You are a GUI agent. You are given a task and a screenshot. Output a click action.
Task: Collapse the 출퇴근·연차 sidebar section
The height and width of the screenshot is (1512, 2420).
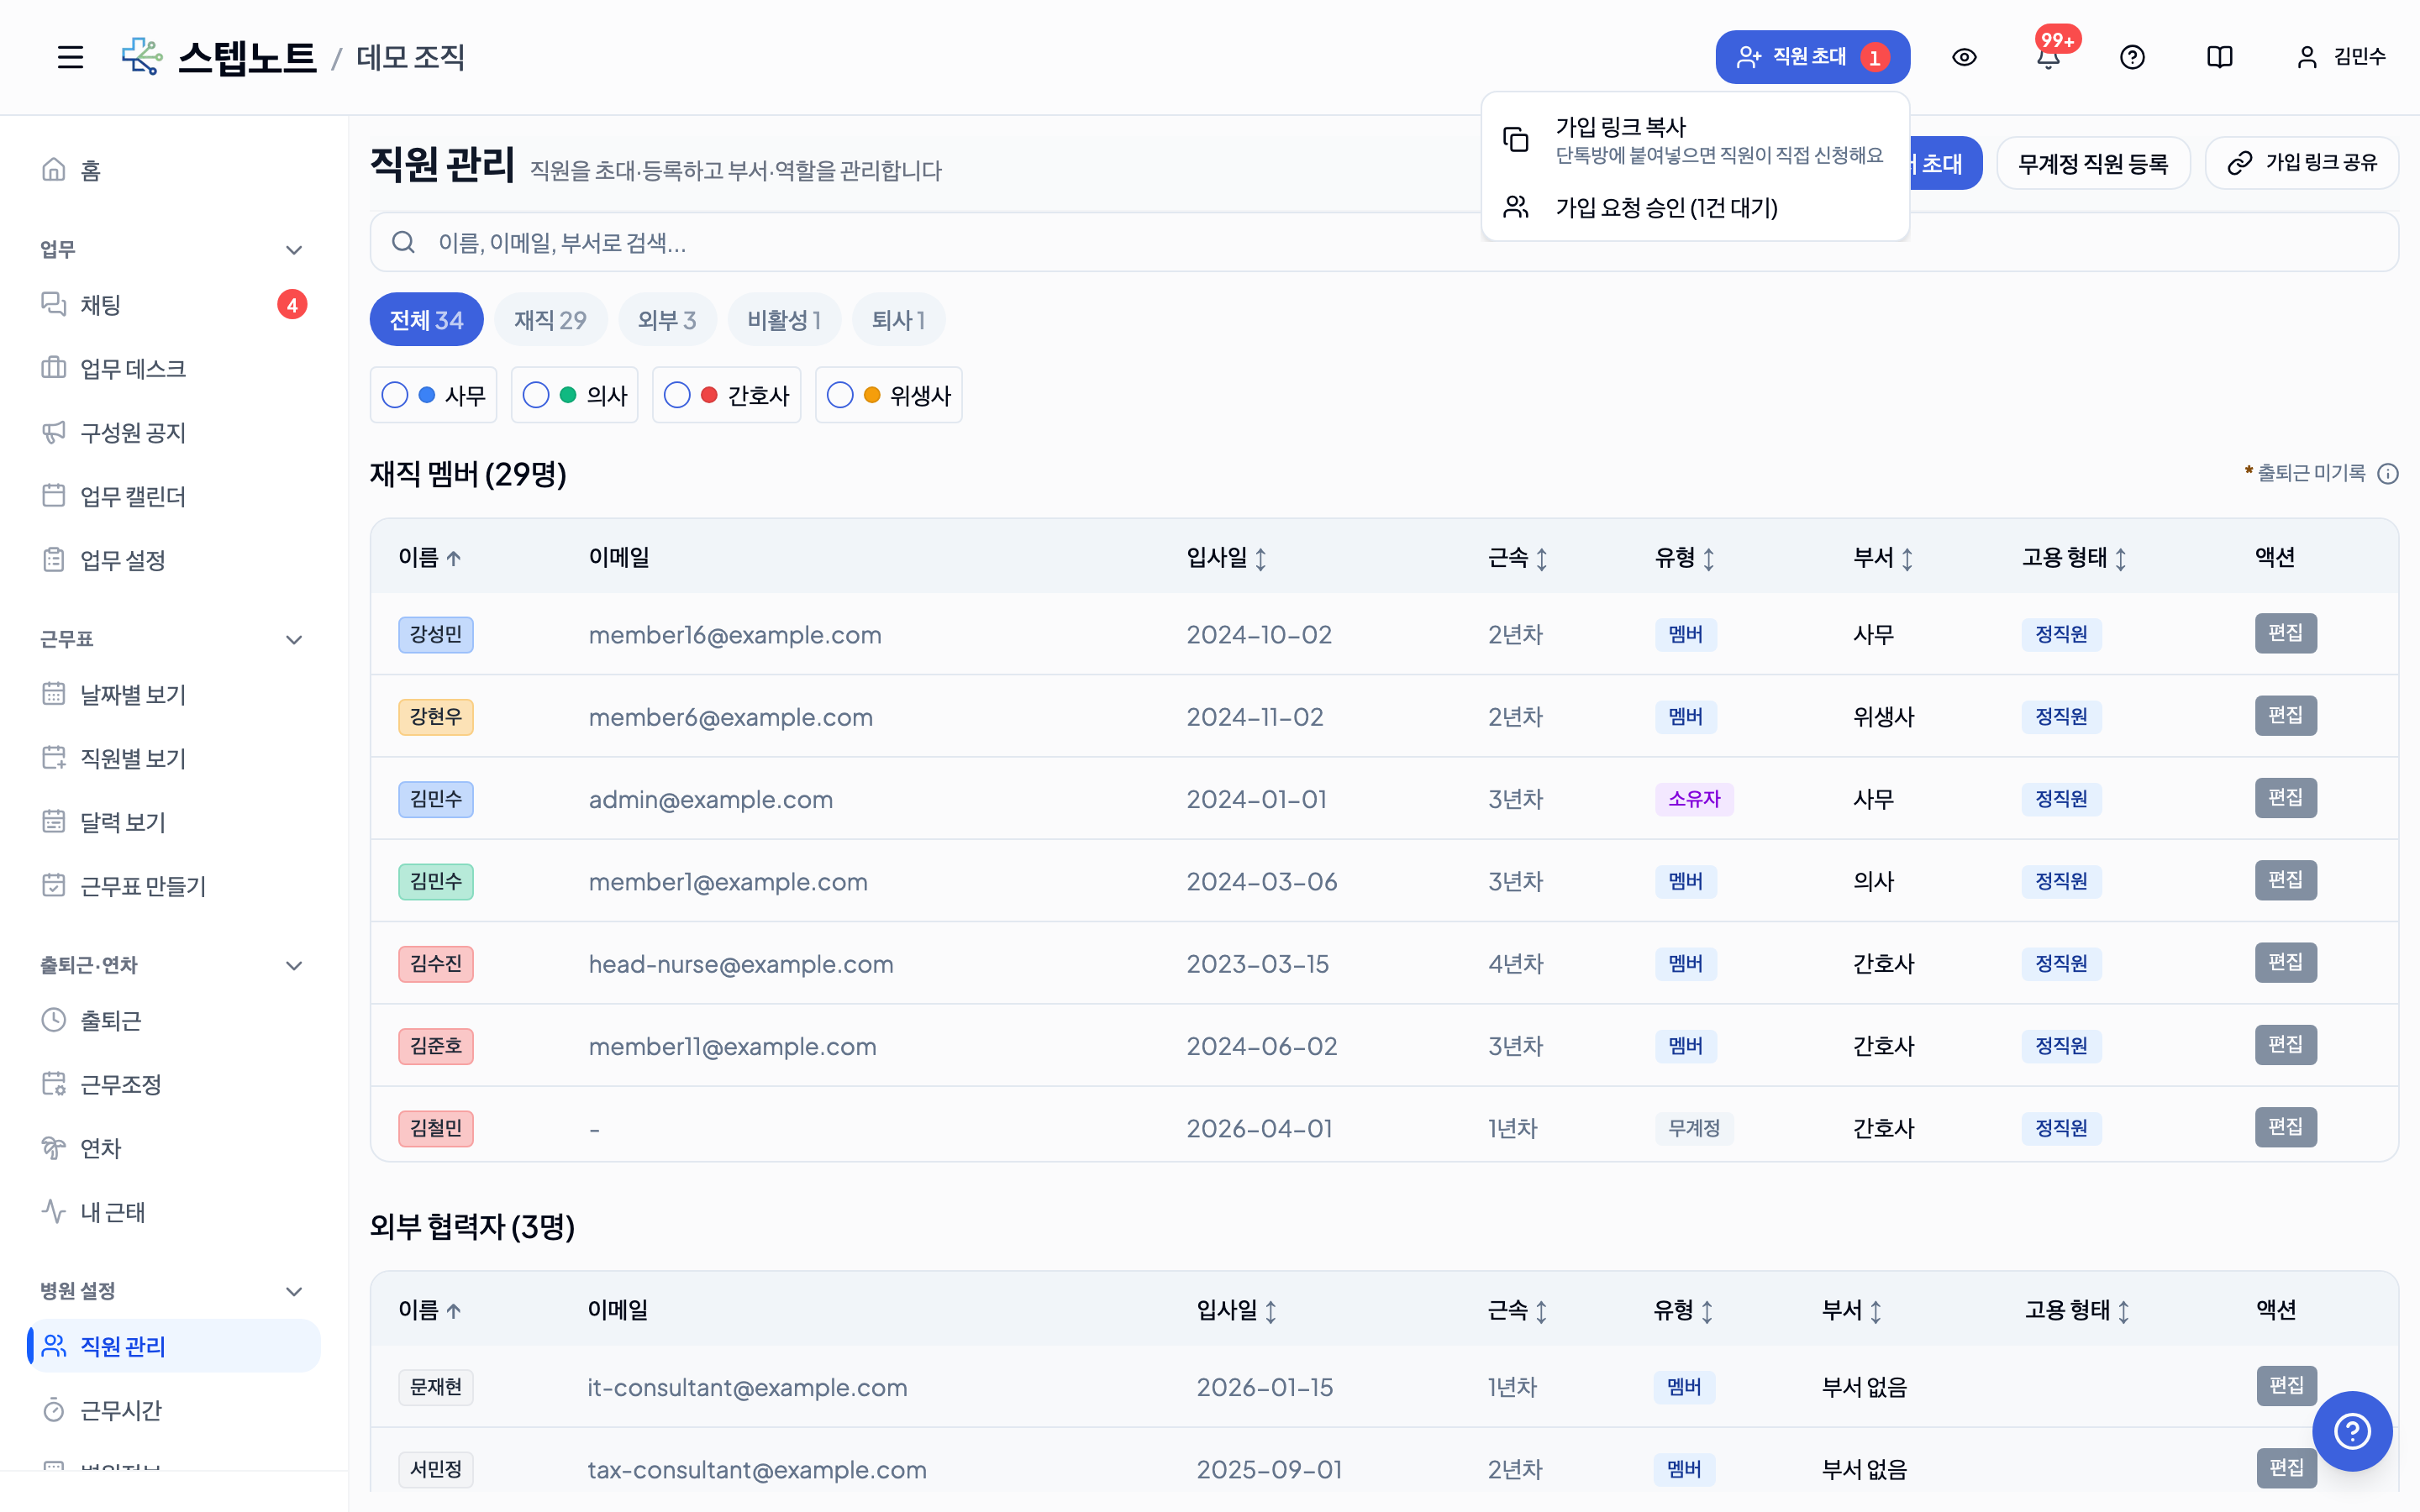click(294, 965)
